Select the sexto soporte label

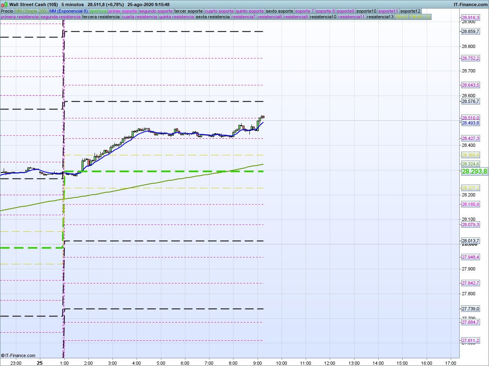279,11
